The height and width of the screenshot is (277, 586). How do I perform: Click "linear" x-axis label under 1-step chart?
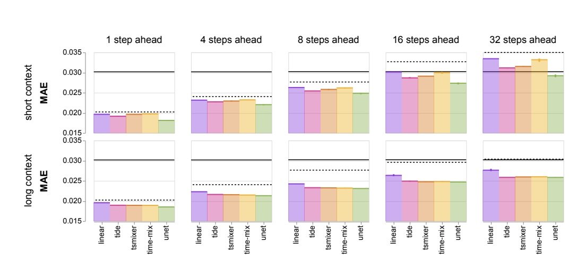coord(101,235)
